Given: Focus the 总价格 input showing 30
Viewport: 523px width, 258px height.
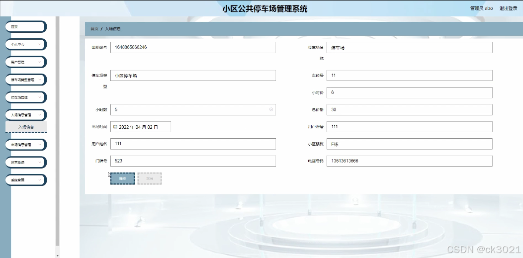Looking at the screenshot, I should click(410, 110).
